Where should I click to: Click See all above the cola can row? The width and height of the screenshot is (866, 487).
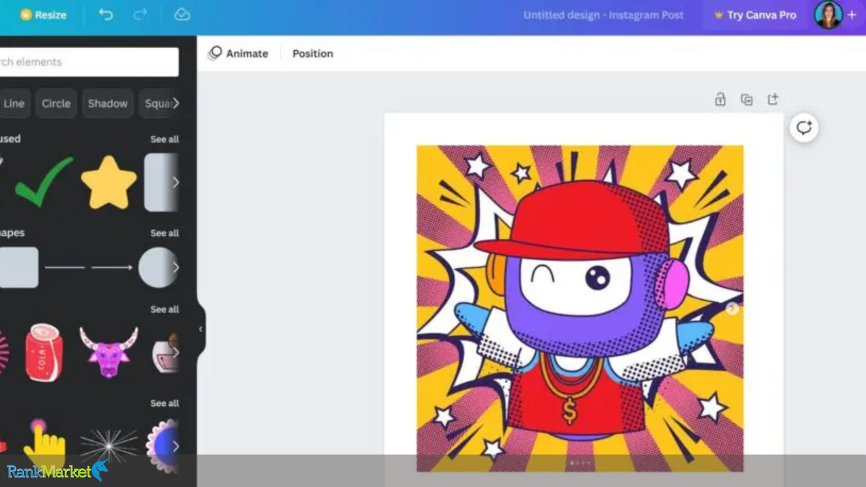pyautogui.click(x=164, y=310)
